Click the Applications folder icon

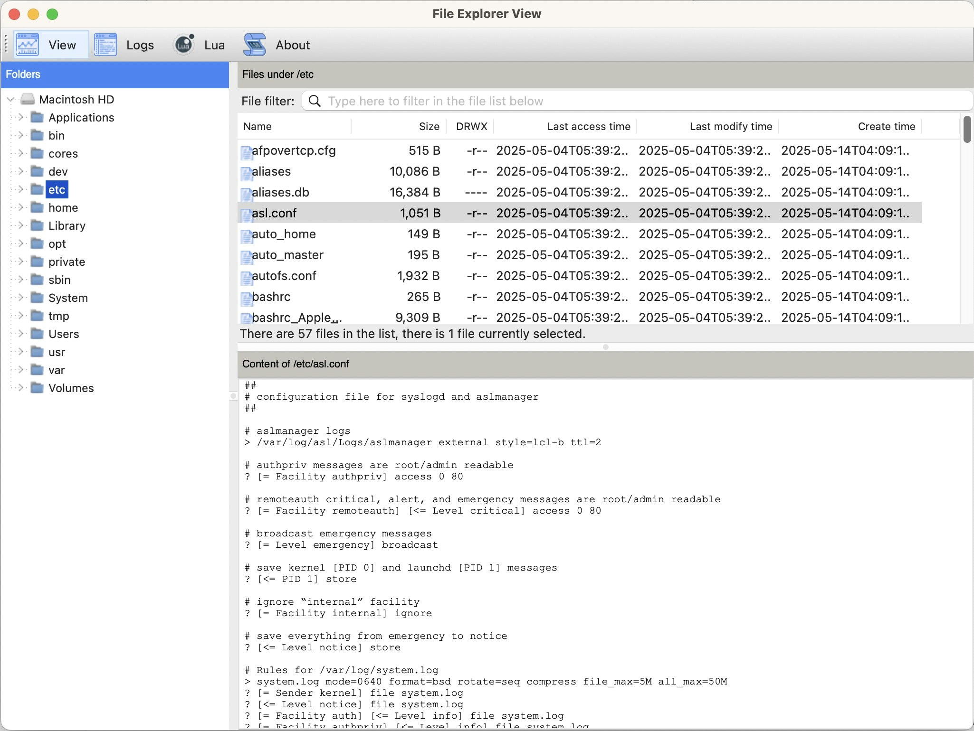38,117
